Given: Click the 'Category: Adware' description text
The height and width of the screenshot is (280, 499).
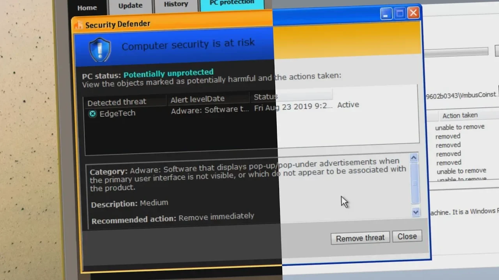Looking at the screenshot, I should pos(248,175).
